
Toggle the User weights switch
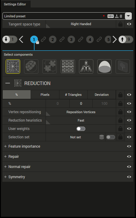coord(81,129)
